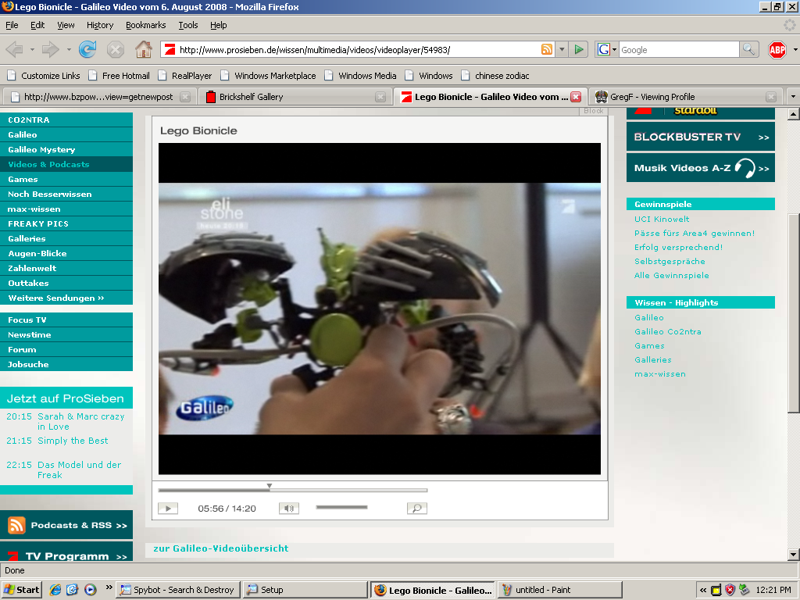Play the video with the play button
This screenshot has width=800, height=600.
pyautogui.click(x=168, y=508)
